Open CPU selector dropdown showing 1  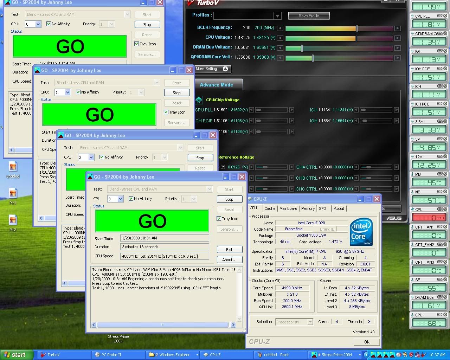(68, 92)
